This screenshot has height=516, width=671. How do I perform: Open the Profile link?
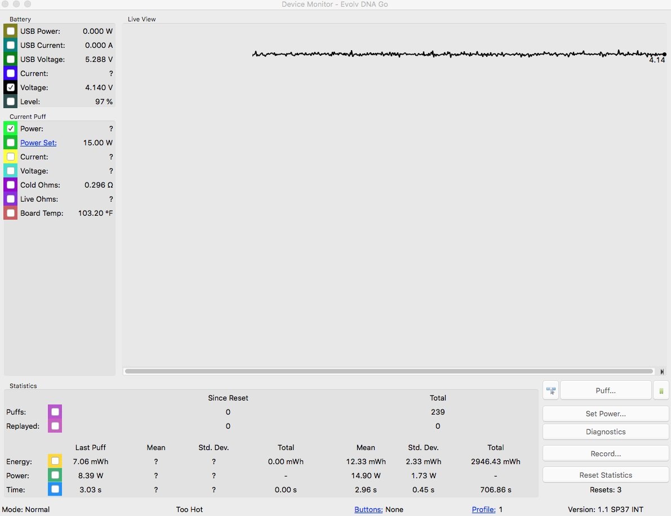(483, 509)
